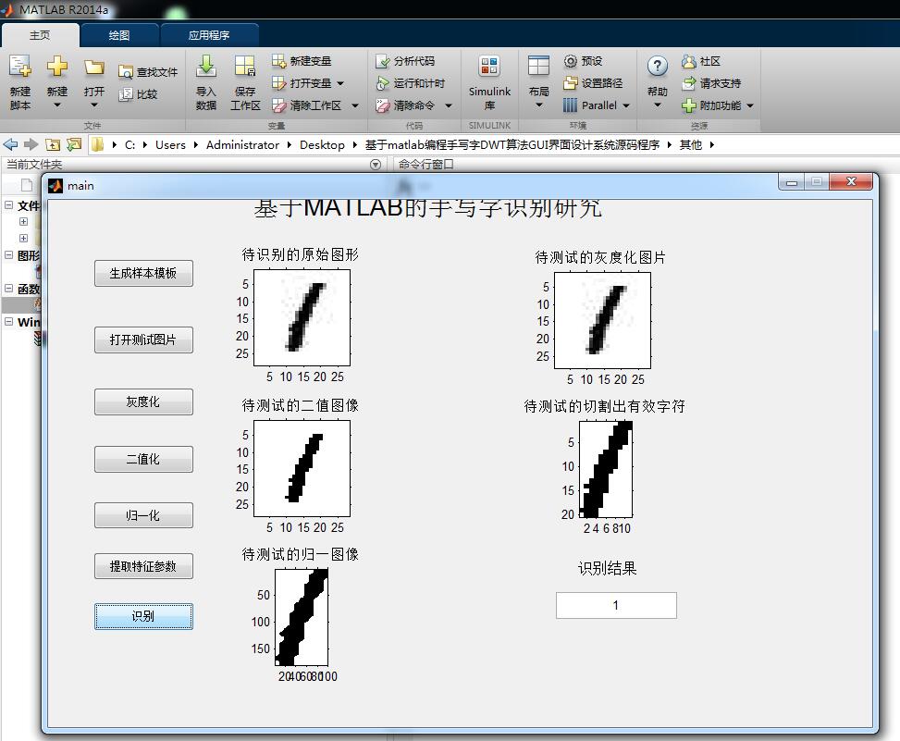Click the binary image plot (二值图像)

(302, 468)
